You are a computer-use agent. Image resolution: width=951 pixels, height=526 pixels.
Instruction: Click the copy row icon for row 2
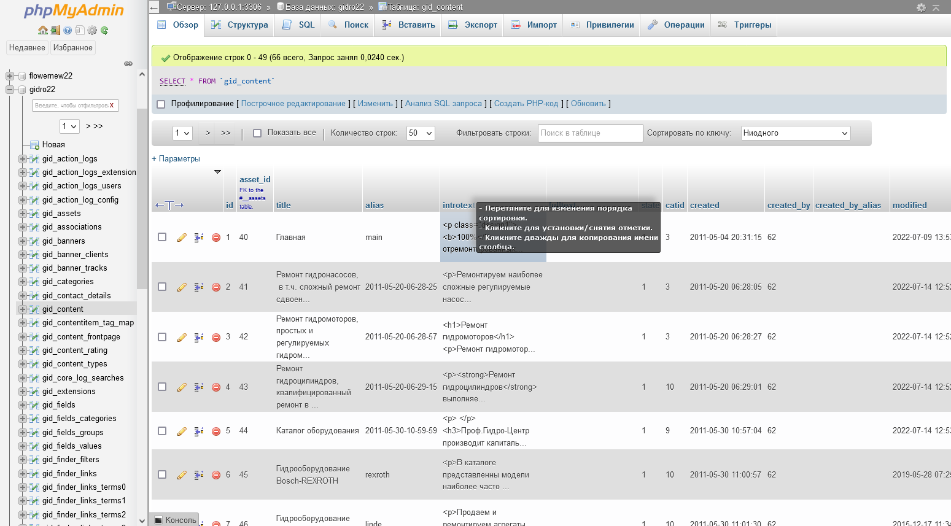coord(199,287)
